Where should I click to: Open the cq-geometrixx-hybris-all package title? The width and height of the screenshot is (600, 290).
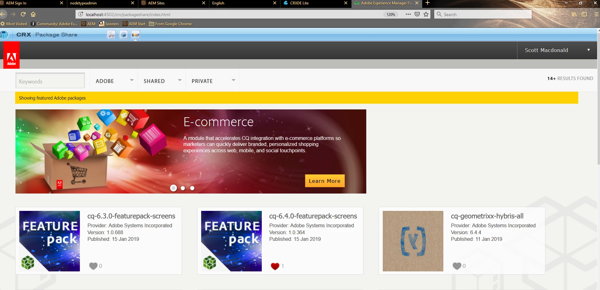[x=487, y=216]
